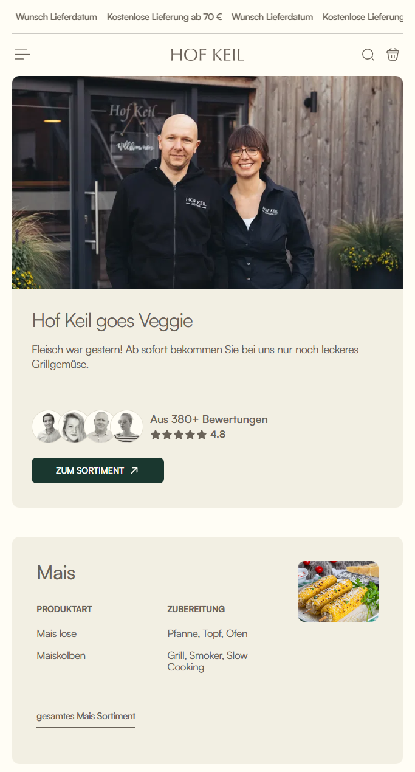The height and width of the screenshot is (772, 415).
Task: Click the second reviewer avatar (woman)
Action: (74, 426)
